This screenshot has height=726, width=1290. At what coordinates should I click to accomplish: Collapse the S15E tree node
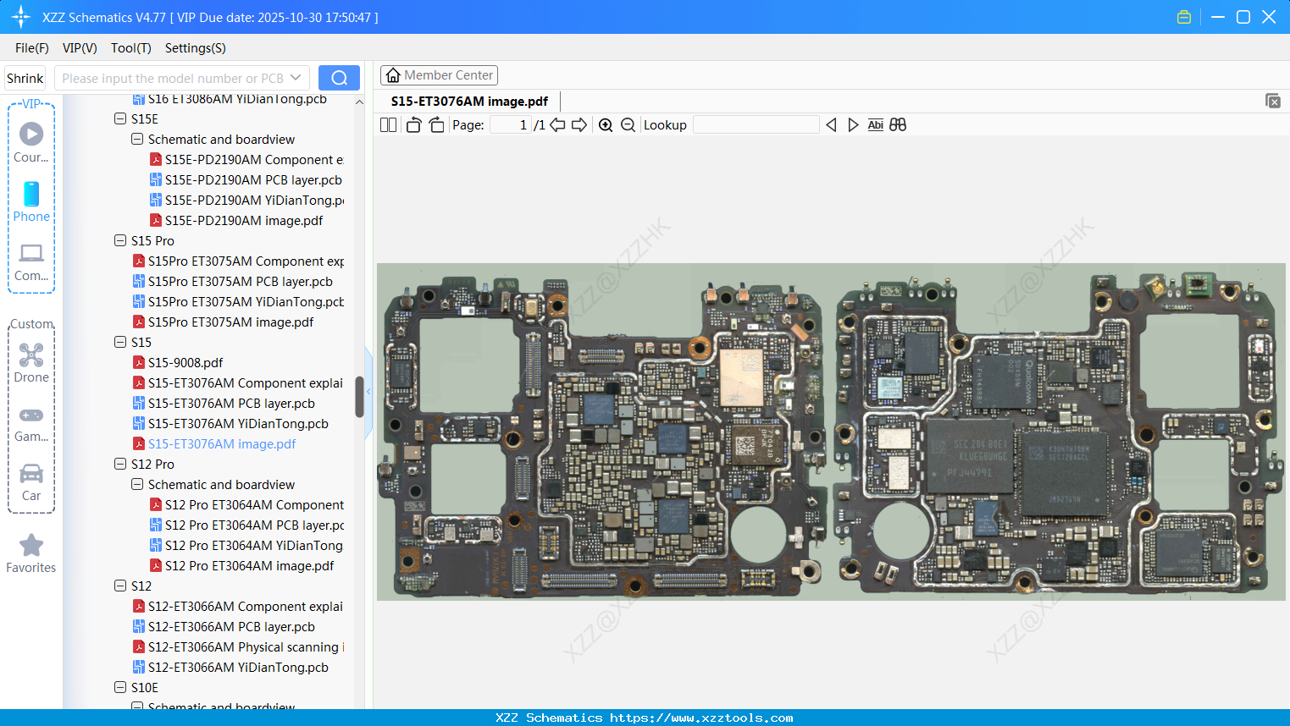point(120,118)
